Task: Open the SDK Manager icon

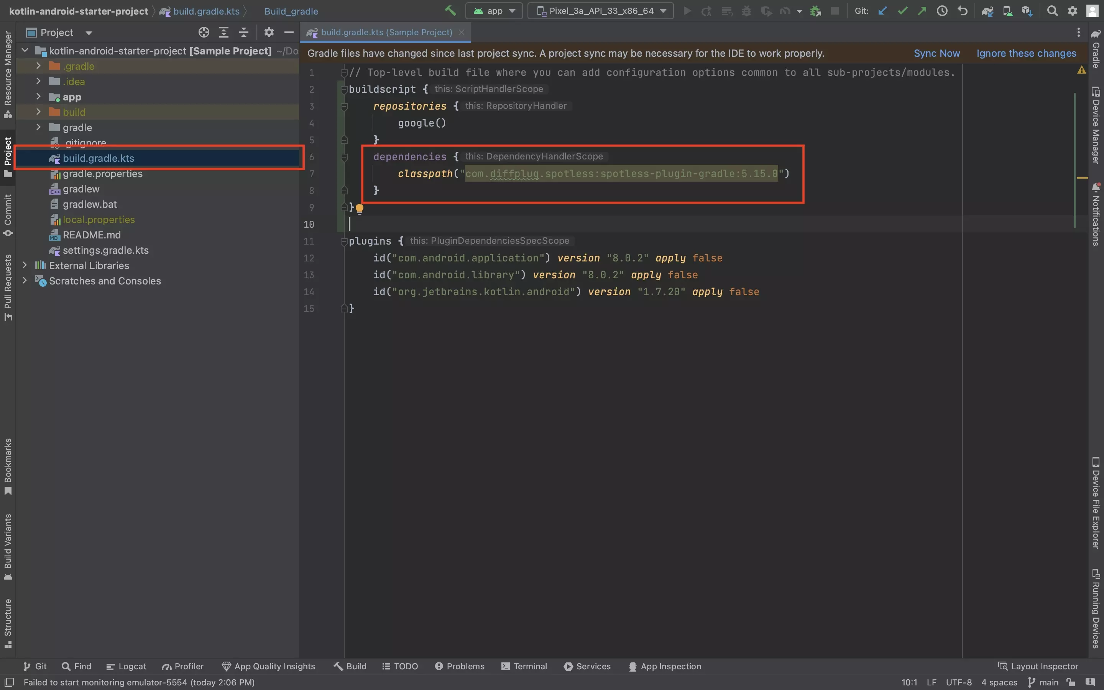Action: [1027, 11]
